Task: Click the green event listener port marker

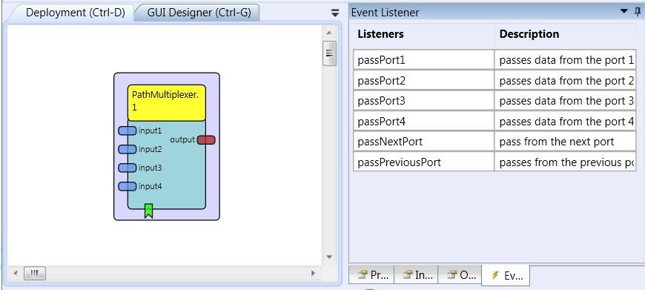Action: tap(148, 211)
